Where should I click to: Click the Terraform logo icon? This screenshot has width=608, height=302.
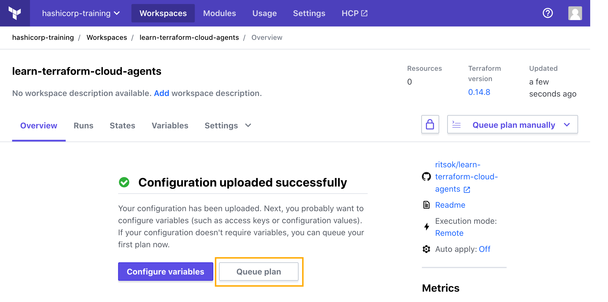[x=15, y=13]
